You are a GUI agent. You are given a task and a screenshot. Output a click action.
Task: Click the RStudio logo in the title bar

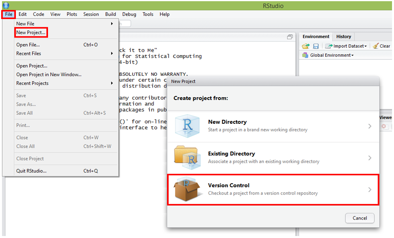click(x=6, y=5)
